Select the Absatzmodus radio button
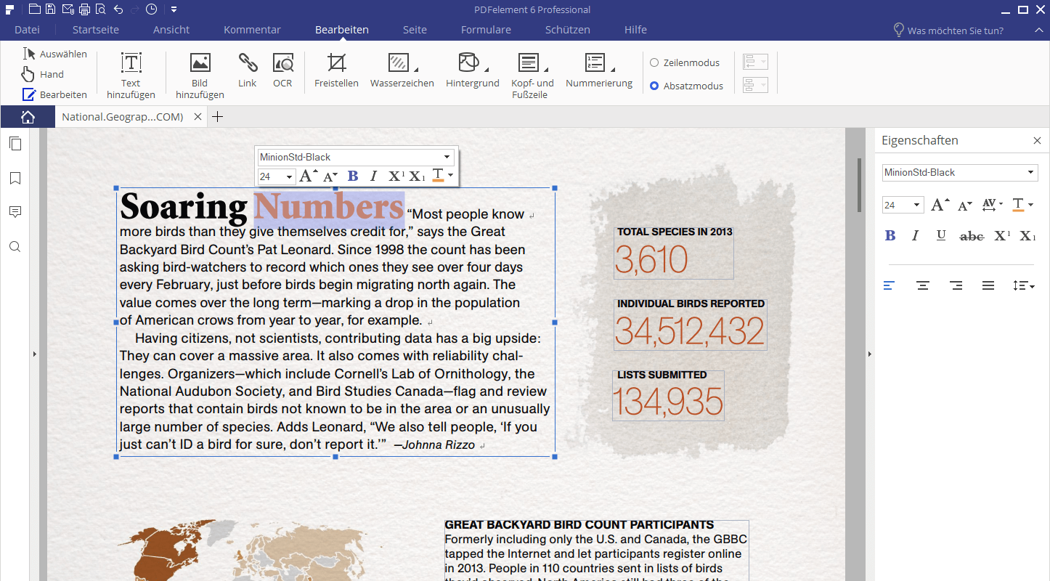Screen dimensions: 1050x581 [654, 86]
